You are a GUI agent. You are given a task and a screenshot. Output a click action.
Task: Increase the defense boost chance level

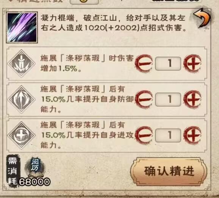(193, 99)
